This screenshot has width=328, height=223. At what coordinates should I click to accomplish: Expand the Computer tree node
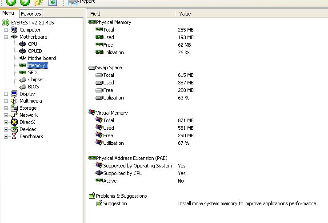pos(6,30)
